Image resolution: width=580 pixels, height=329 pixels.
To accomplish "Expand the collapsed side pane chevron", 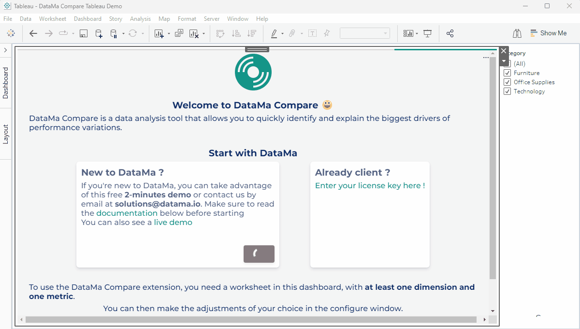I will 5,50.
